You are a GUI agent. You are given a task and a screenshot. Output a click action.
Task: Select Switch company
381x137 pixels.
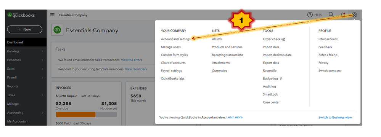click(330, 71)
